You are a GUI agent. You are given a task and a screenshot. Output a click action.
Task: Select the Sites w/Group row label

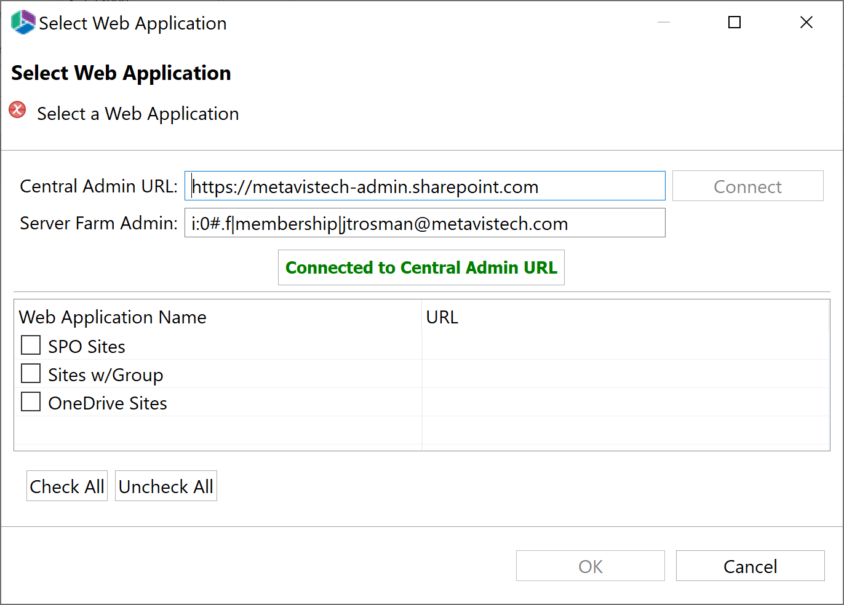(105, 374)
